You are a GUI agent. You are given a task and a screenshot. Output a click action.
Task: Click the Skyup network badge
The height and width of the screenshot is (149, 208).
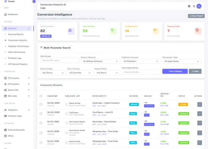click(x=133, y=114)
